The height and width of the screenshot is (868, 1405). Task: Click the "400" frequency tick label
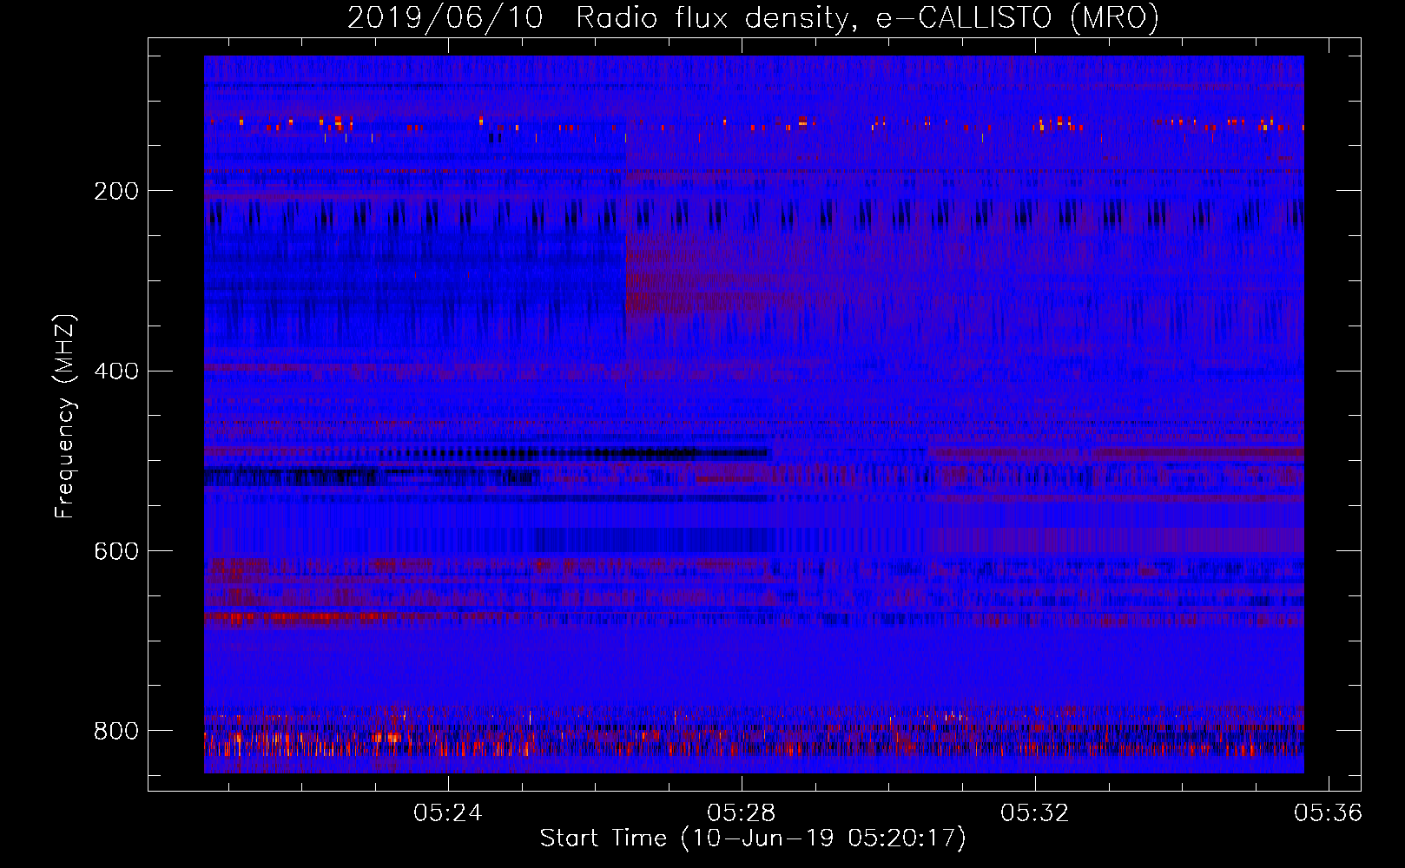pos(116,372)
